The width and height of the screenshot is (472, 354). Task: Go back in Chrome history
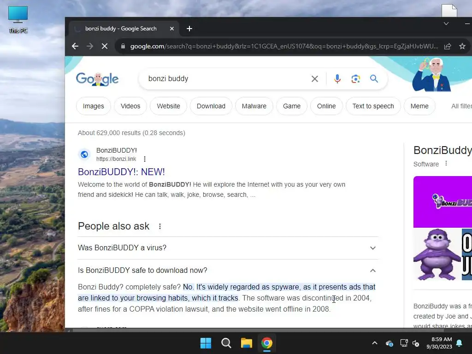point(75,46)
